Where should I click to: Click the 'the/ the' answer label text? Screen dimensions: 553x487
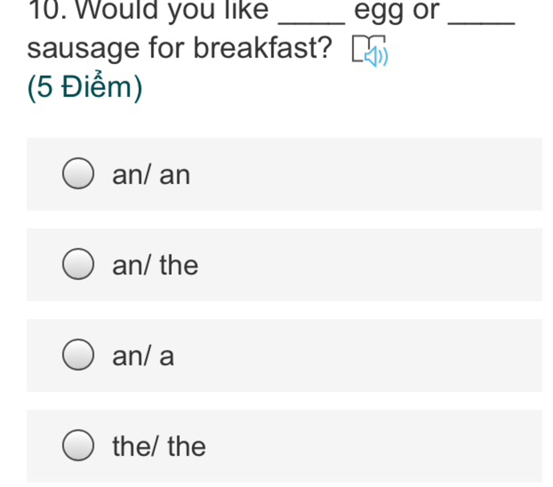(159, 447)
